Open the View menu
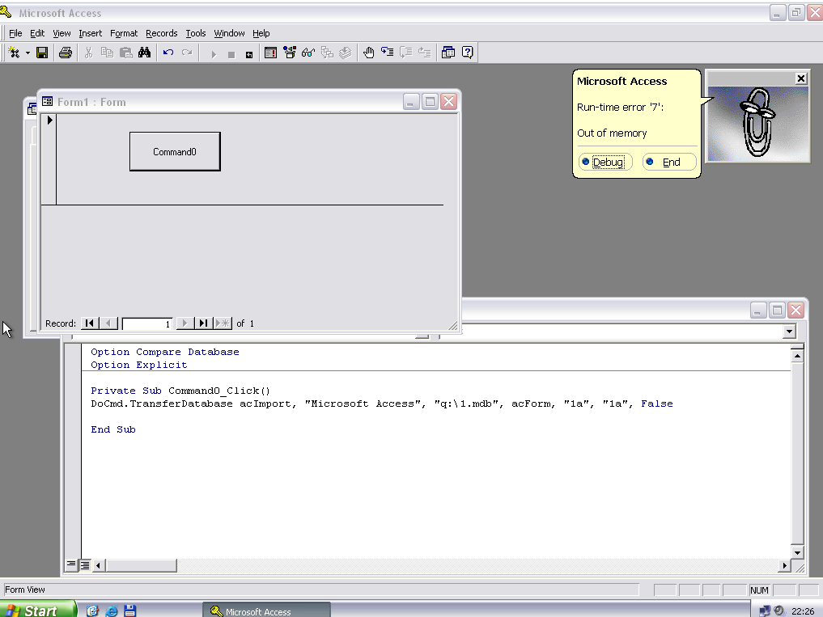 coord(62,33)
